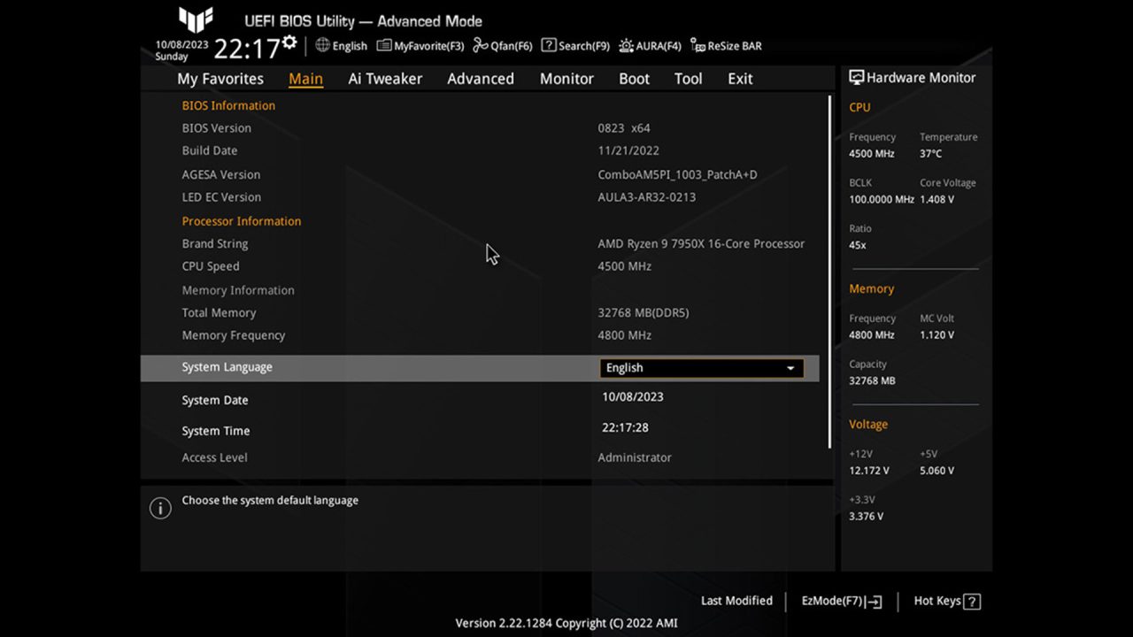Click the Version 2.22.1284 copyright footer
1133x637 pixels.
566,624
